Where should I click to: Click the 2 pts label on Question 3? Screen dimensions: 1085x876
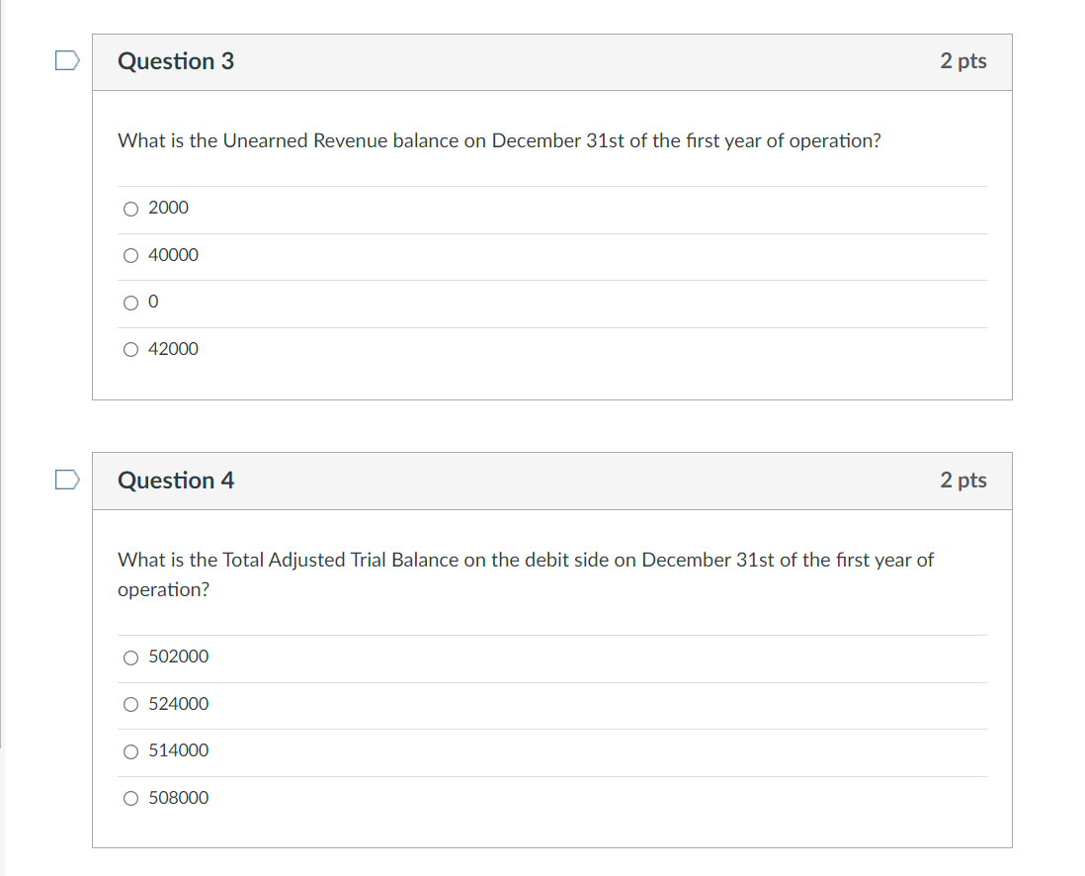963,61
